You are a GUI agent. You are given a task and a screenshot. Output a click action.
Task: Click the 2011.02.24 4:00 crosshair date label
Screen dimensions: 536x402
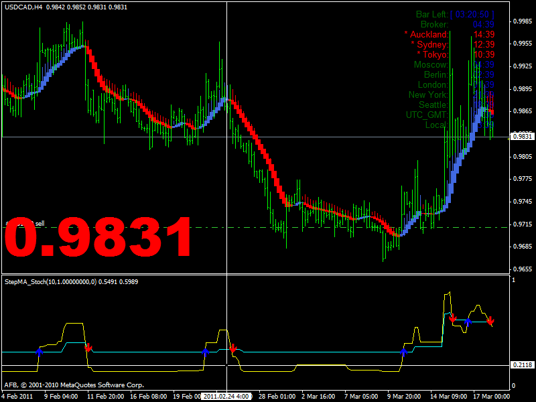click(227, 397)
